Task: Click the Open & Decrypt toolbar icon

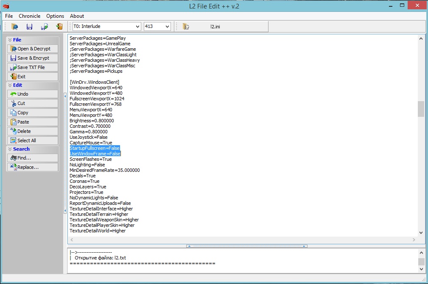Action: pyautogui.click(x=15, y=27)
